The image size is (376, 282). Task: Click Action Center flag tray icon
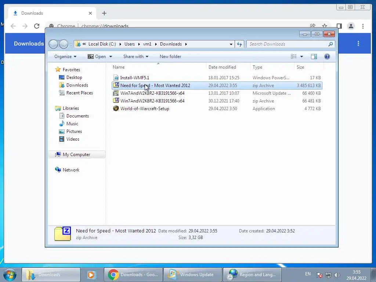[x=319, y=275]
